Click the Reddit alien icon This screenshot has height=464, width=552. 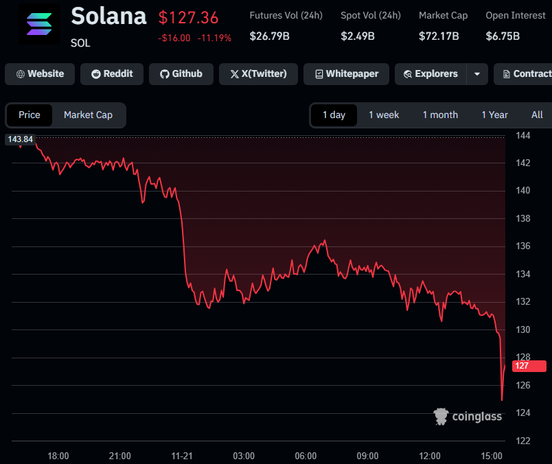[96, 74]
